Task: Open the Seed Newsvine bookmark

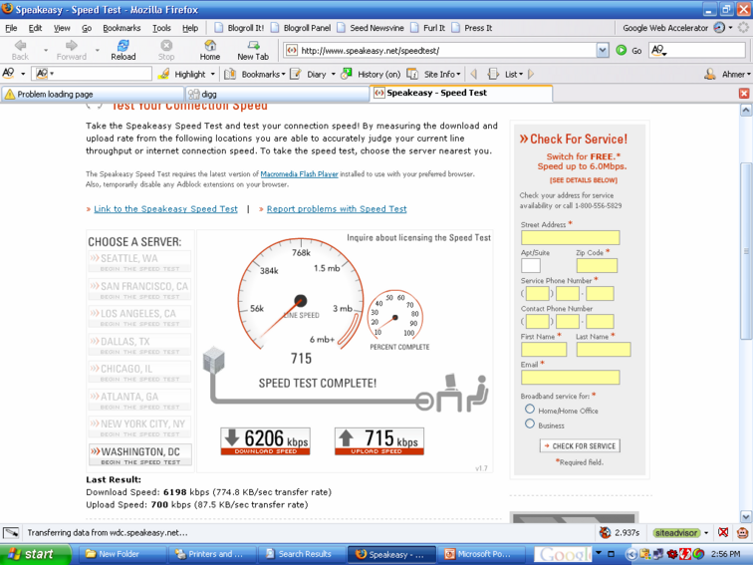Action: click(x=371, y=28)
